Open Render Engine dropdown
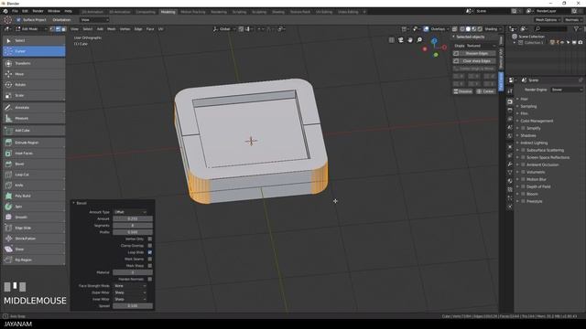This screenshot has width=586, height=329. (x=567, y=90)
